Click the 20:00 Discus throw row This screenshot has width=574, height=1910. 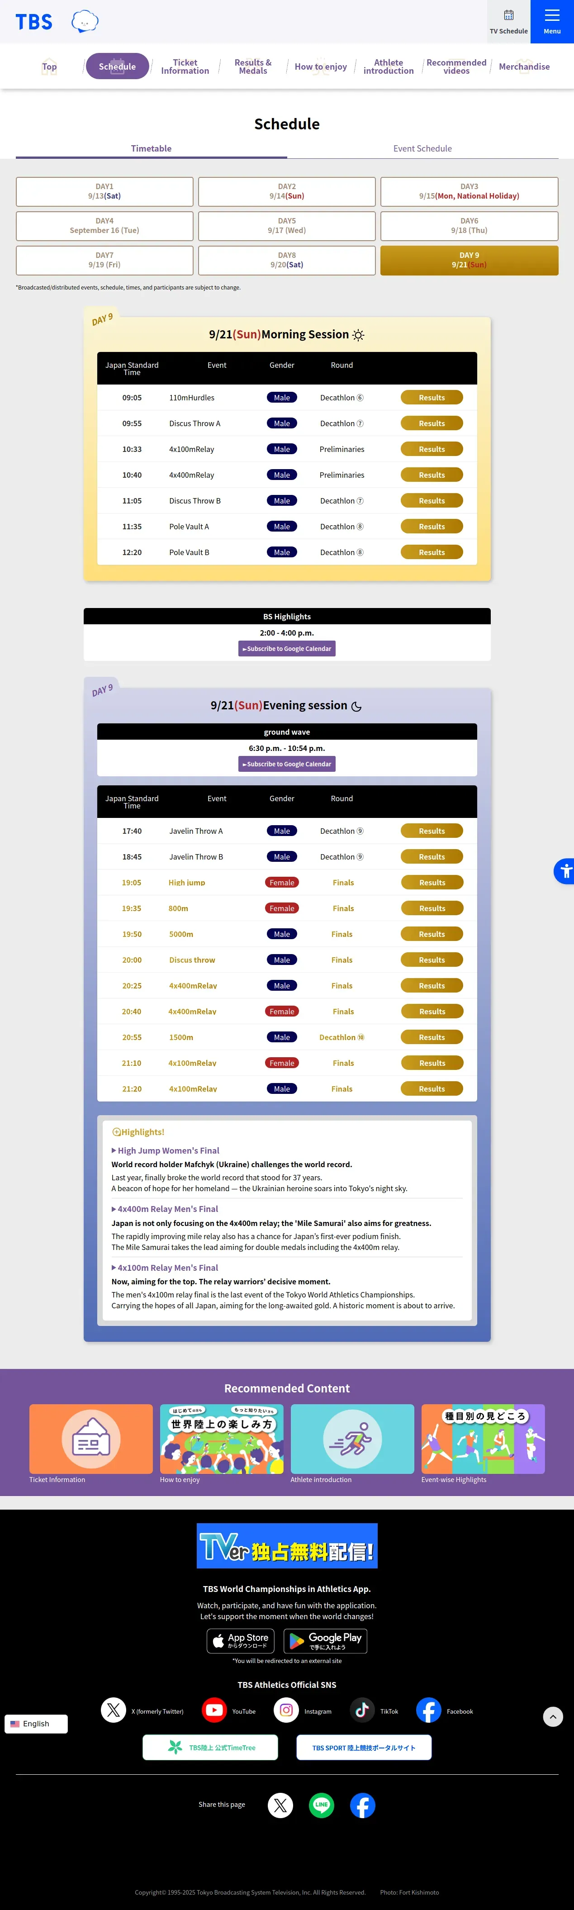point(287,960)
